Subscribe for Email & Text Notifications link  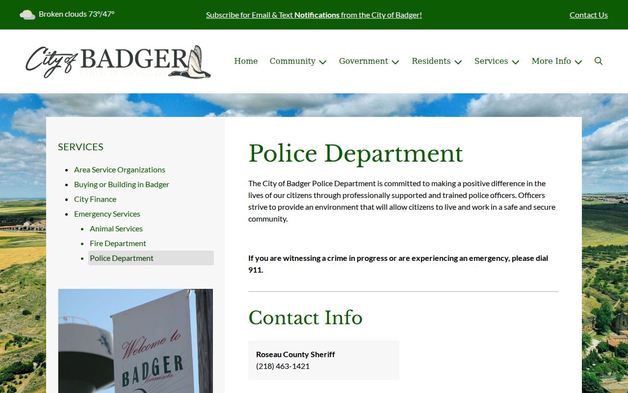pyautogui.click(x=314, y=15)
